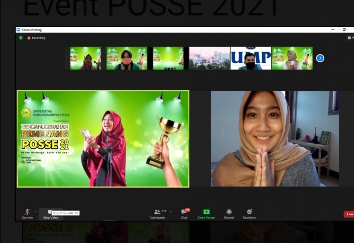Click the red Leave button
This screenshot has width=354, height=243.
click(349, 214)
